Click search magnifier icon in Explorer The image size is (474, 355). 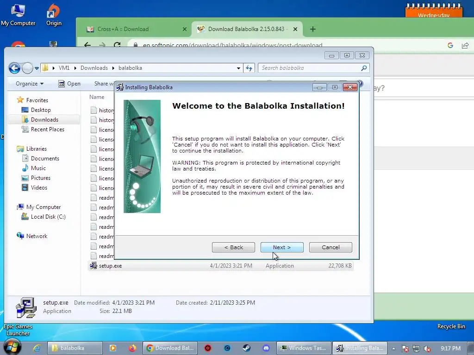(x=364, y=68)
